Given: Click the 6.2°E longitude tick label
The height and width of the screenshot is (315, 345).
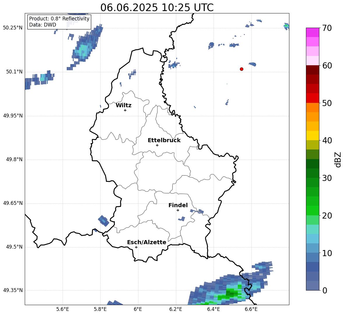Looking at the screenshot, I should coord(176,309).
